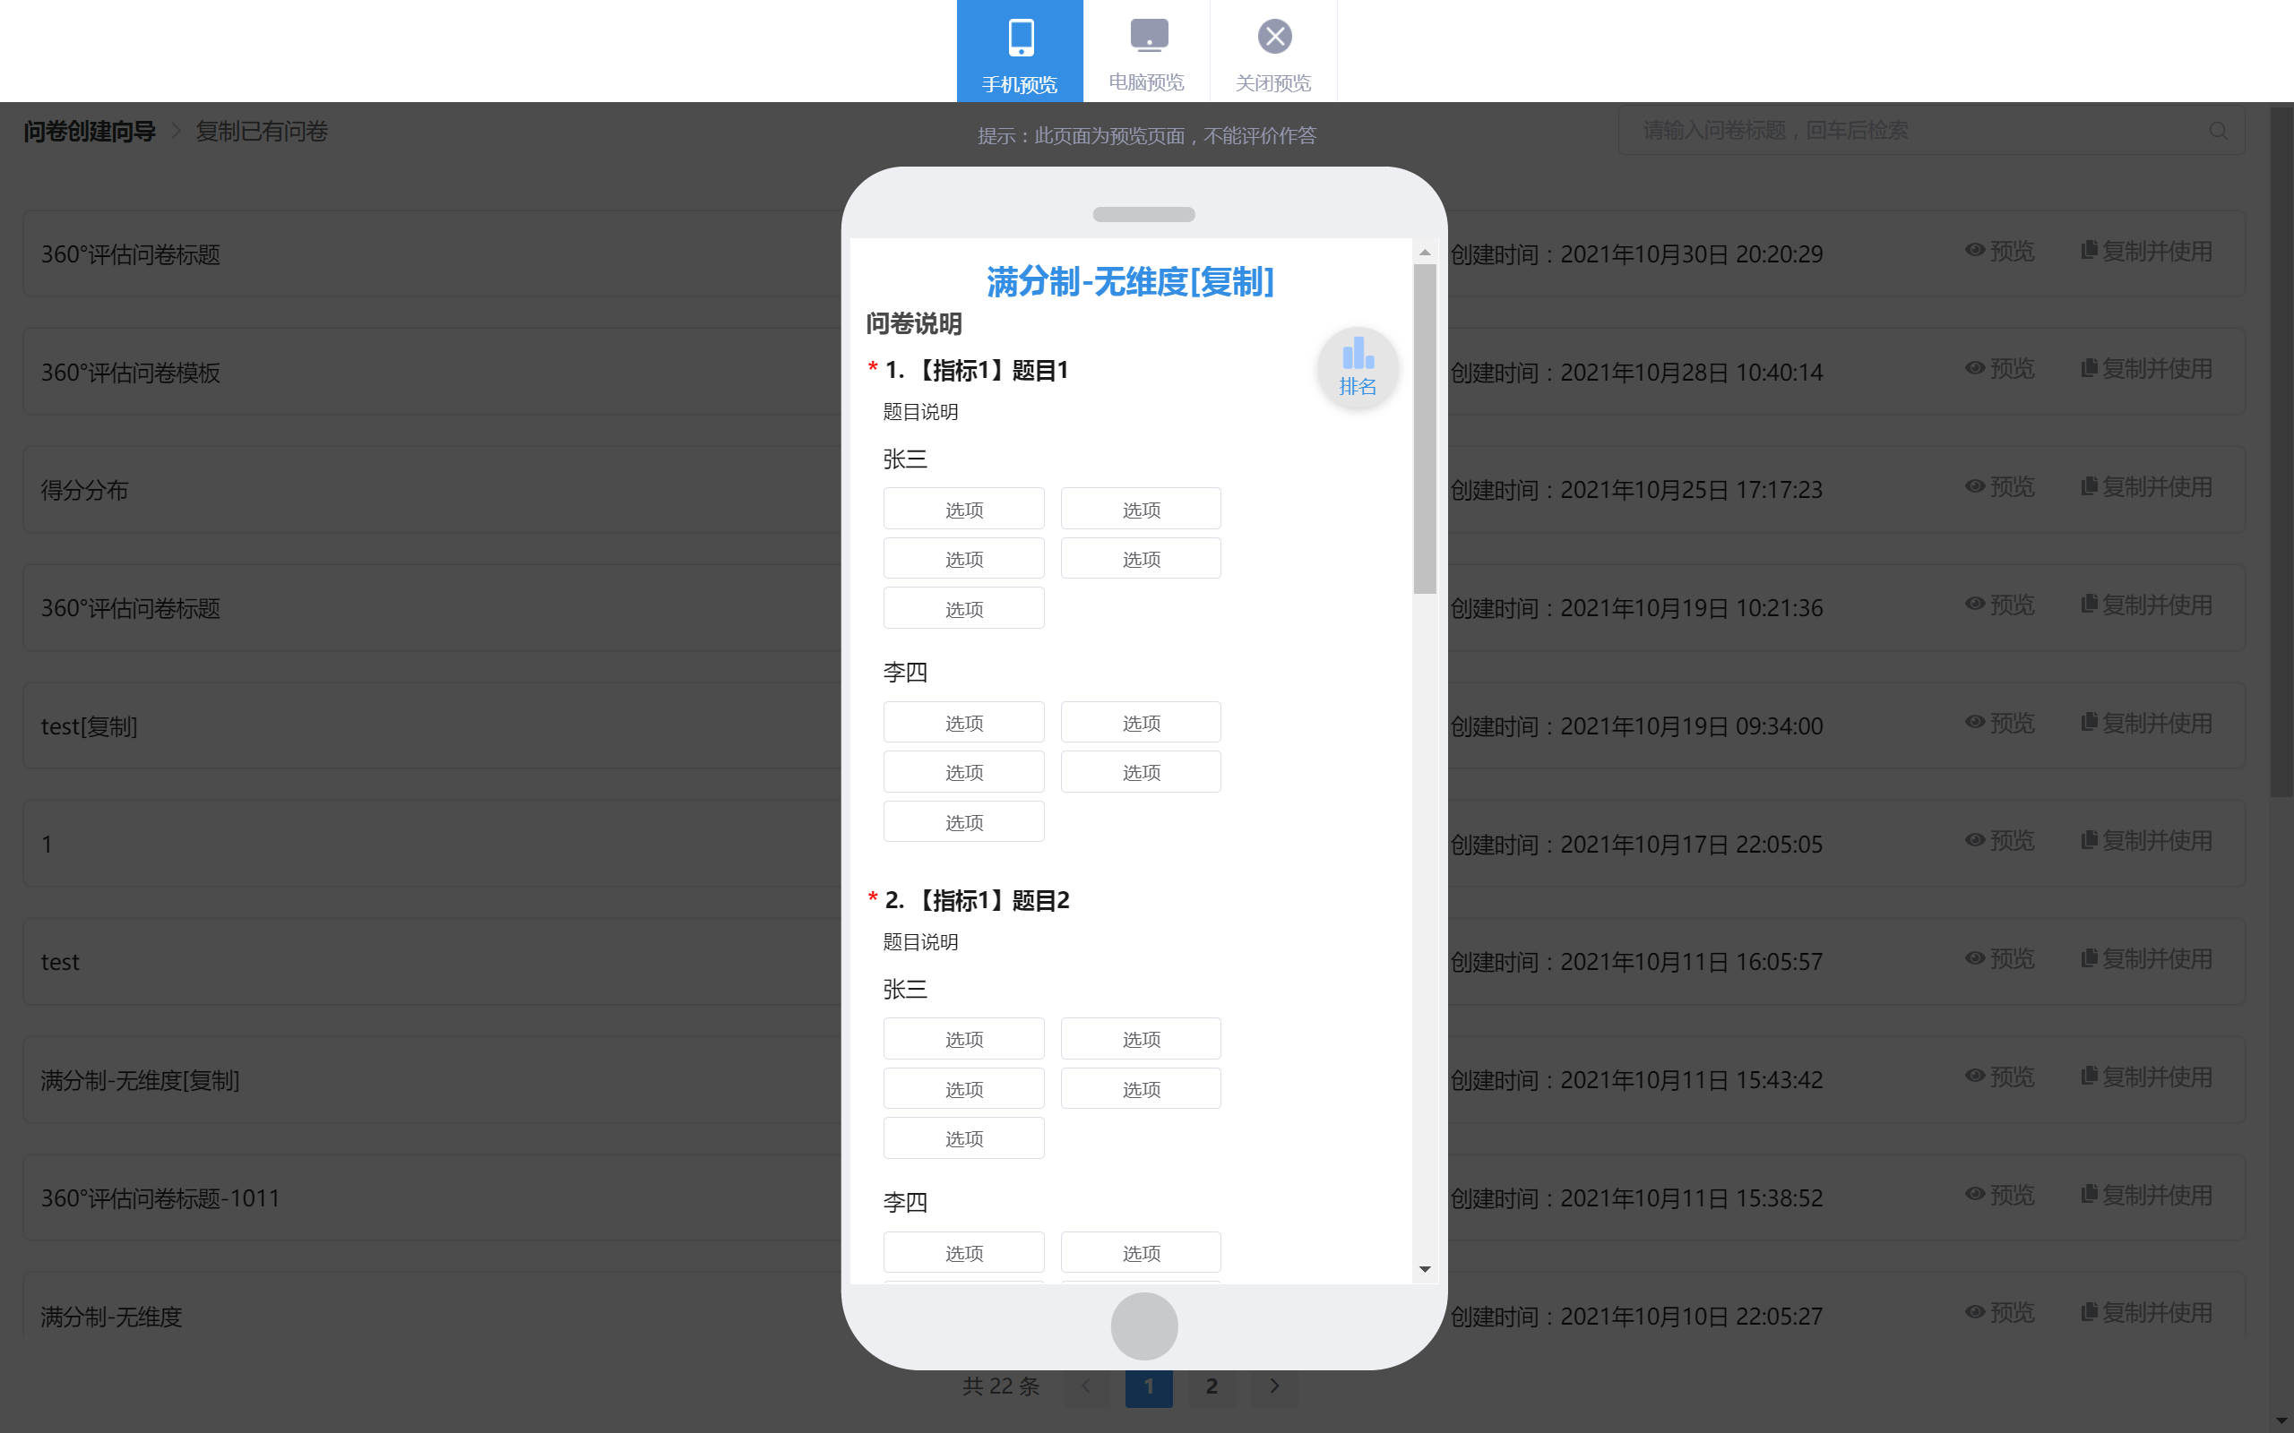Screen dimensions: 2294x1433
Task: Click the 360°评估问卷模板 list row title
Action: pyautogui.click(x=131, y=373)
